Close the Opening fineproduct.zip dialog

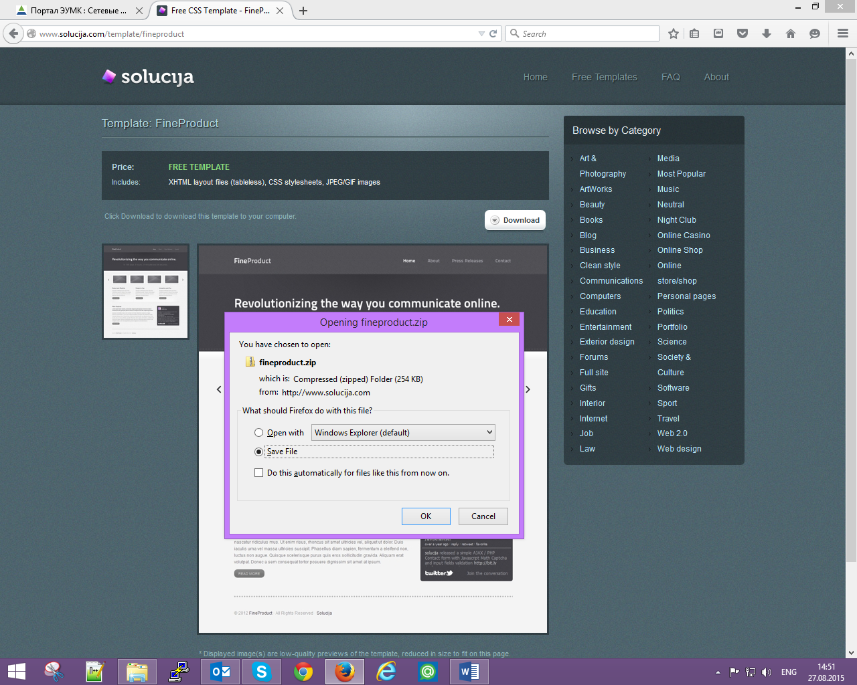coord(510,320)
